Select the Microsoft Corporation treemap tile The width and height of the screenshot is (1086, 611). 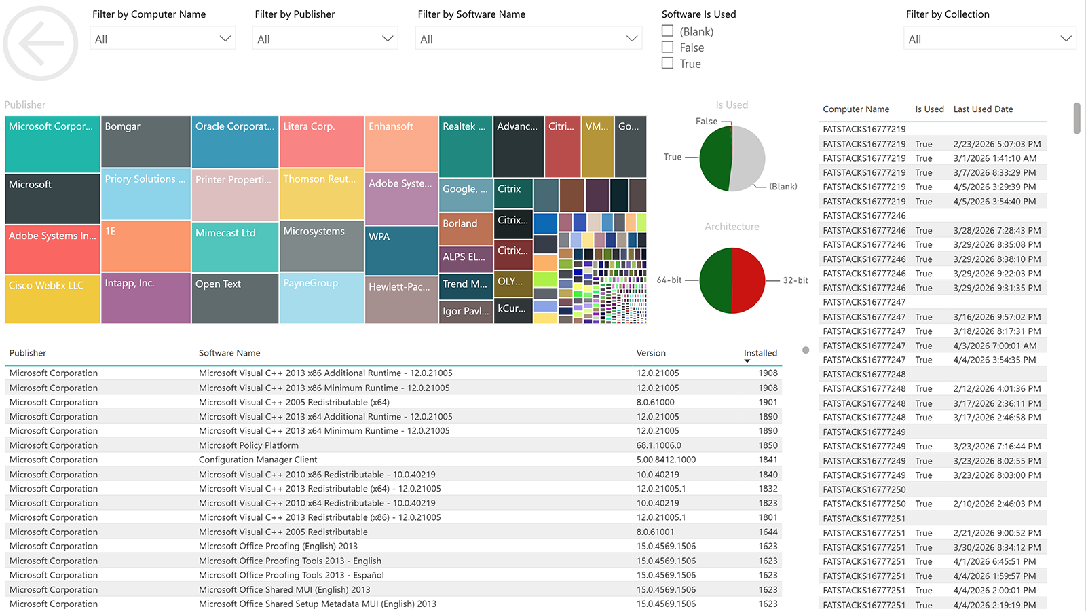[x=52, y=144]
